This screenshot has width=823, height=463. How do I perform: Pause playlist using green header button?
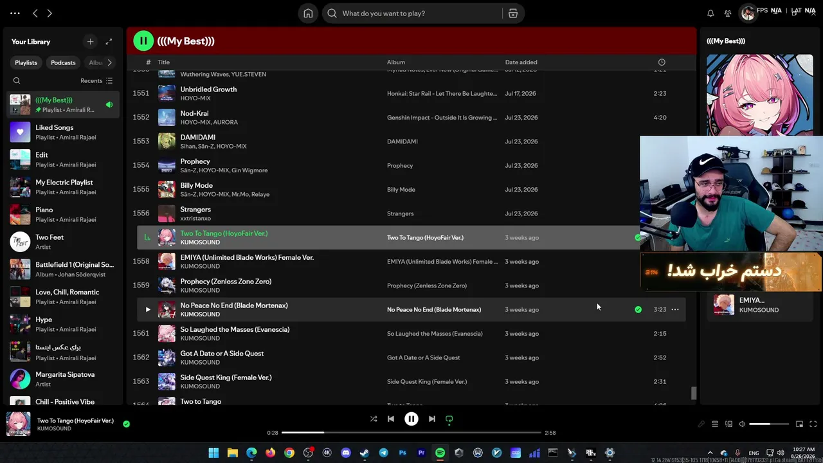click(x=143, y=41)
